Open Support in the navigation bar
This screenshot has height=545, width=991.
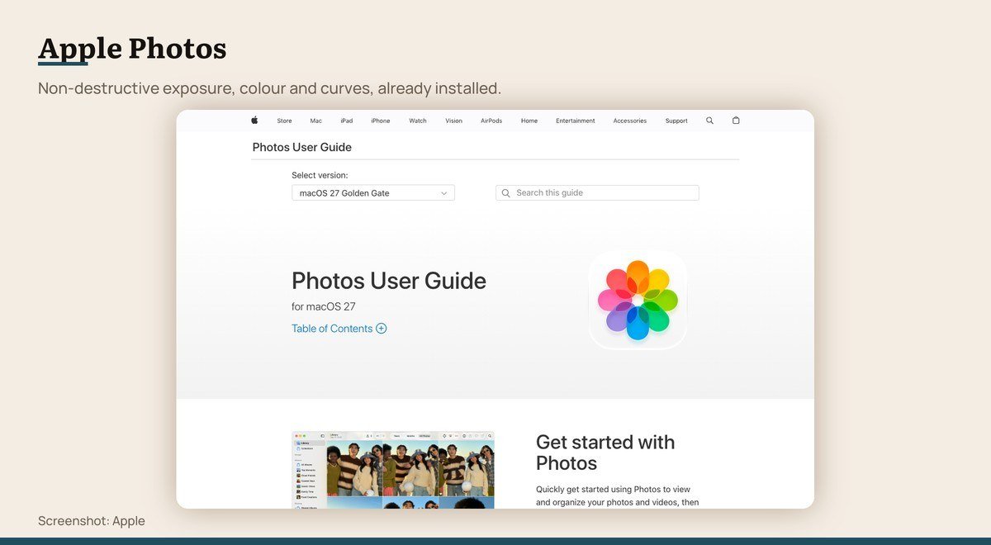point(676,121)
